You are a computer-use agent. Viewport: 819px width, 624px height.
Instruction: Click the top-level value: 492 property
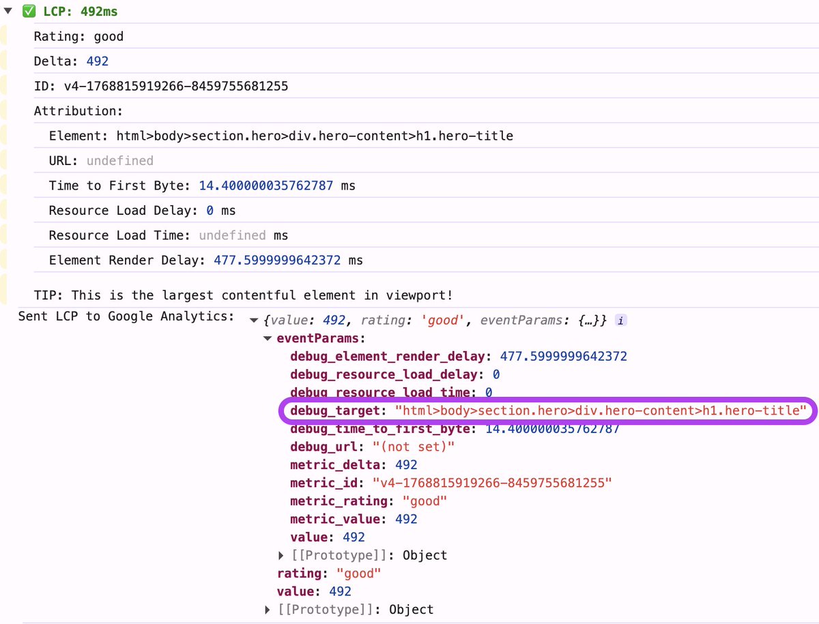click(x=314, y=591)
